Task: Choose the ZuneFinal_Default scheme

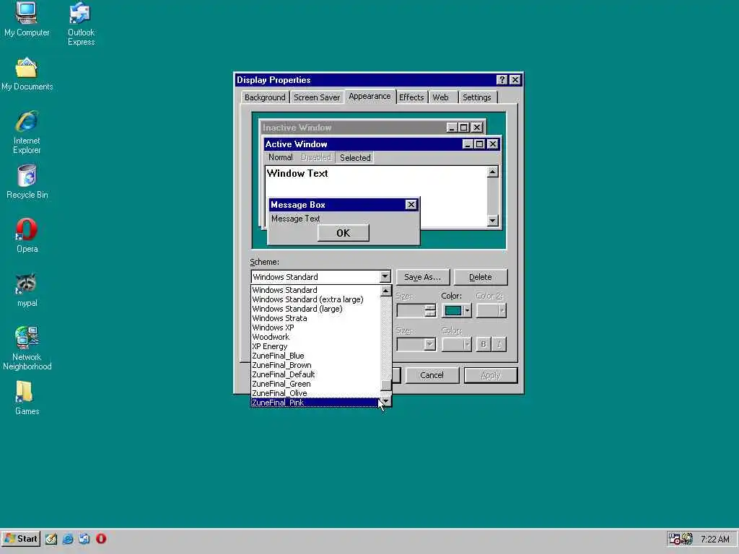Action: point(316,375)
